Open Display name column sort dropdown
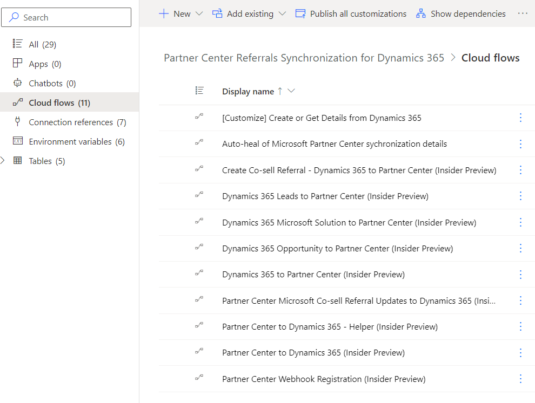Image resolution: width=535 pixels, height=403 pixels. pyautogui.click(x=292, y=91)
